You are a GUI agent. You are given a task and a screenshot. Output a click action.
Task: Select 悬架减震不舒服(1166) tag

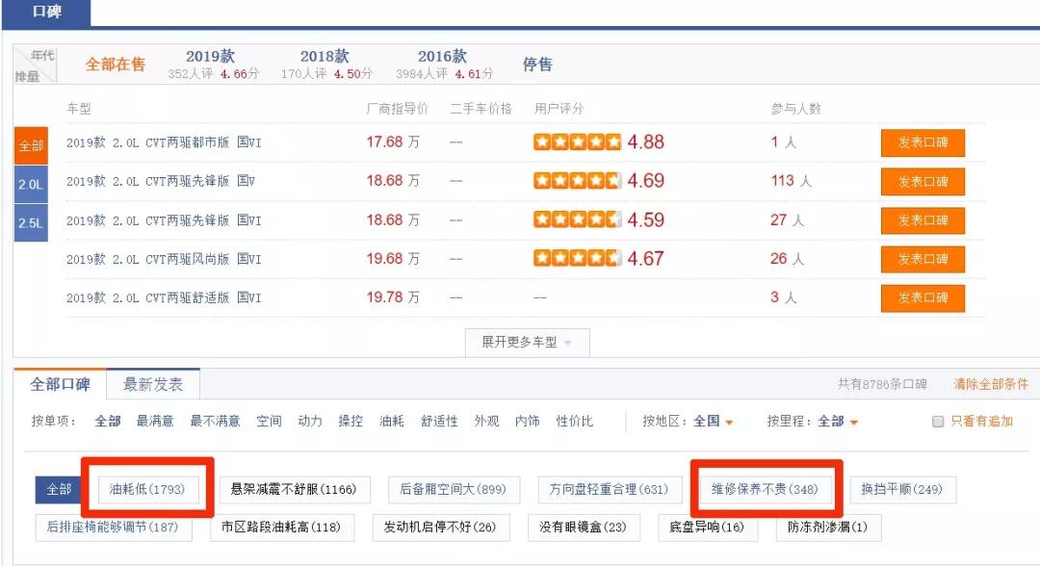[x=293, y=489]
